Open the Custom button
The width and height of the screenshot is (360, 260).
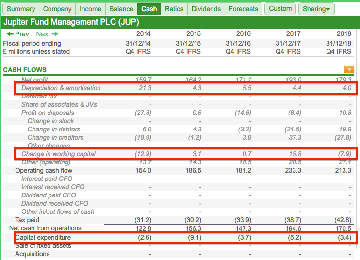point(280,9)
